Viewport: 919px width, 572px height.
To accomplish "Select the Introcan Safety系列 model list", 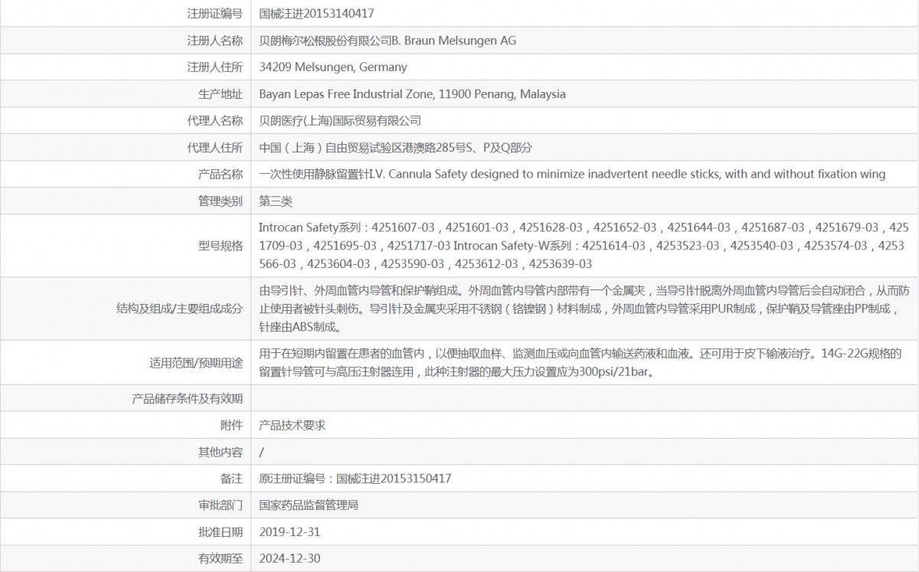I will point(583,245).
